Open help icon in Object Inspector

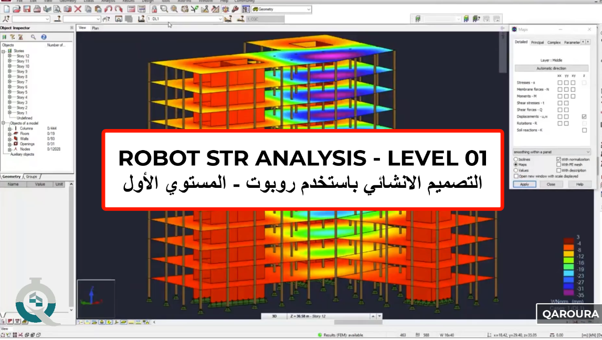coord(44,37)
